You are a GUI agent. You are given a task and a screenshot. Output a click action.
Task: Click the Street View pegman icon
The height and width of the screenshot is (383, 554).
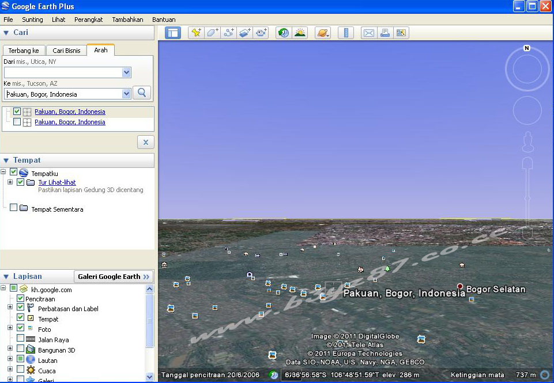[x=527, y=142]
